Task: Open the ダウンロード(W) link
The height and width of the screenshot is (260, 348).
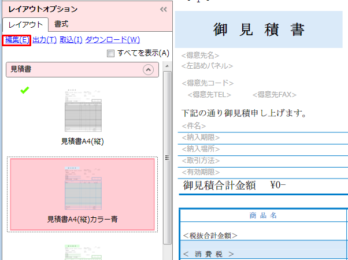Action: coord(113,40)
